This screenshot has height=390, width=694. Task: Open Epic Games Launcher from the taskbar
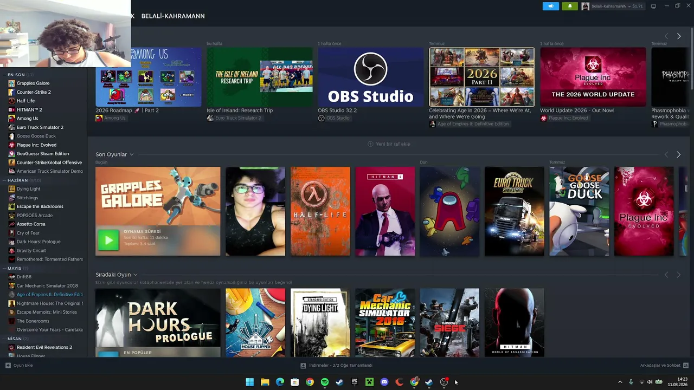click(x=355, y=382)
